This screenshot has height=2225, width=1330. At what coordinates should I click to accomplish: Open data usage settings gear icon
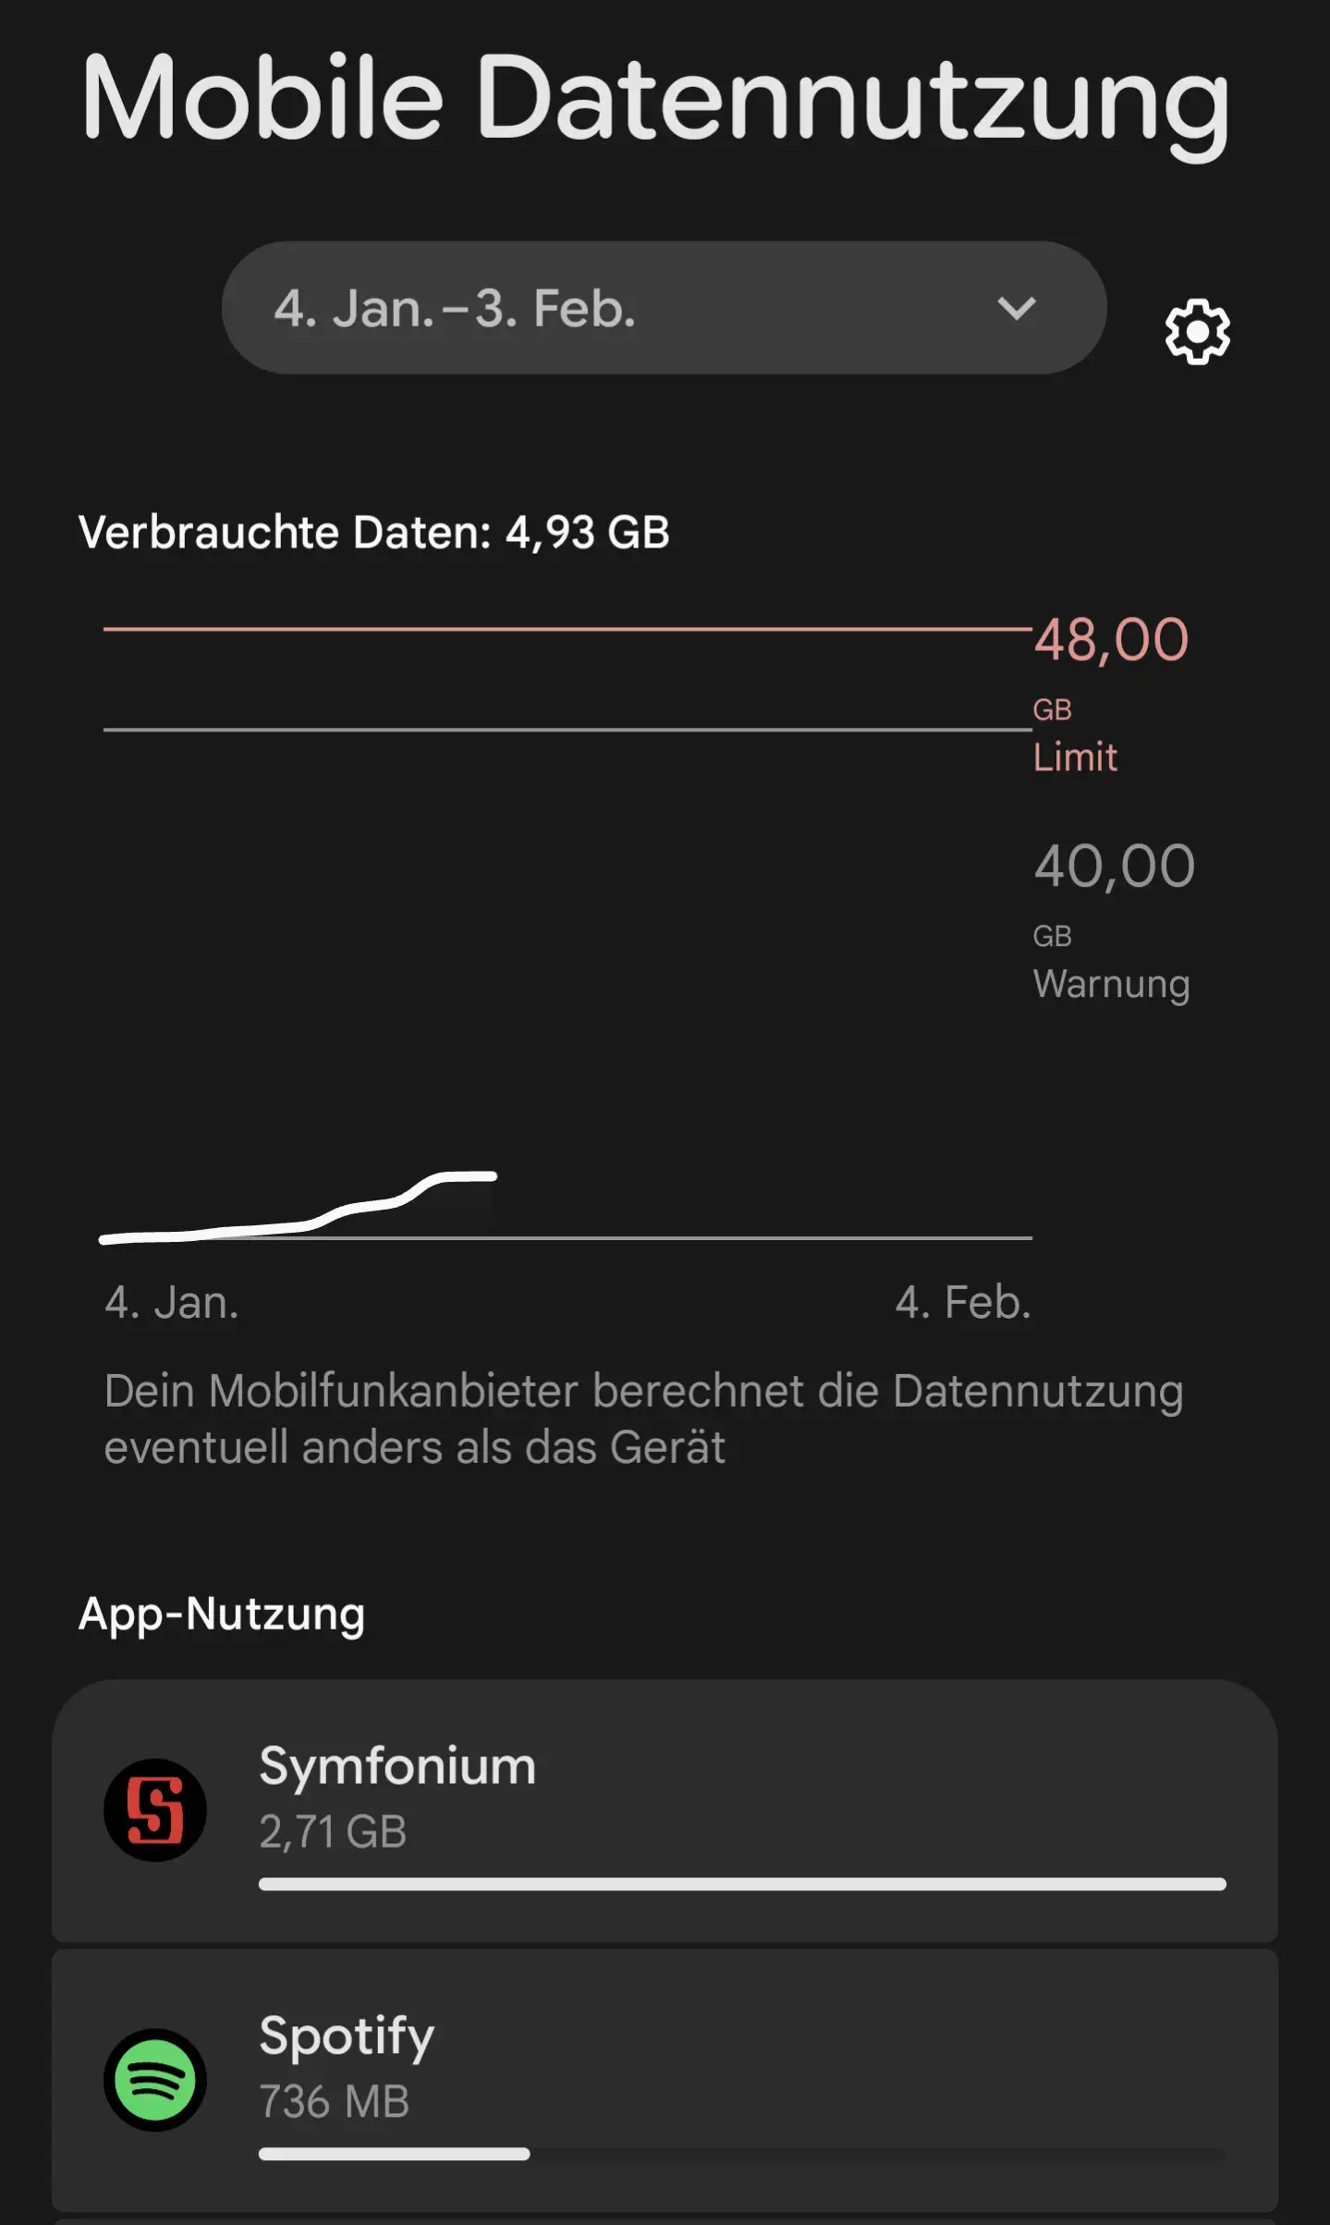[x=1197, y=331]
